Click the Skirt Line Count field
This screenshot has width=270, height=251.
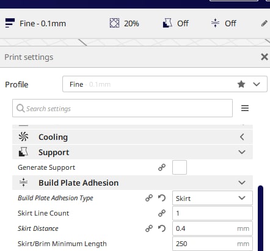(213, 213)
